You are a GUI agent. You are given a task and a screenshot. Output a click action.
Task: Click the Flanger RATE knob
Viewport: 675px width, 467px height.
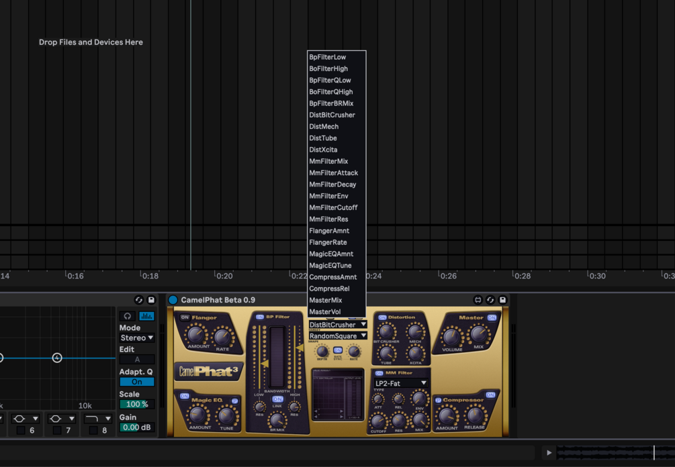tap(222, 337)
